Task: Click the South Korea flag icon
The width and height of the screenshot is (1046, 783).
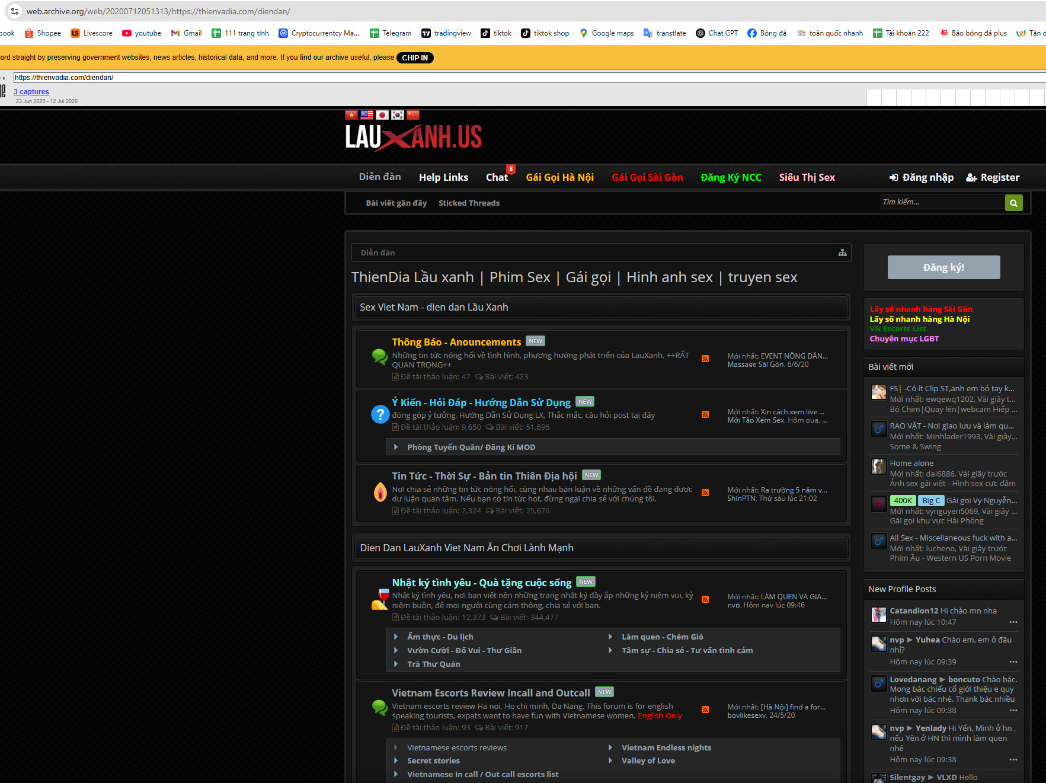Action: click(398, 115)
